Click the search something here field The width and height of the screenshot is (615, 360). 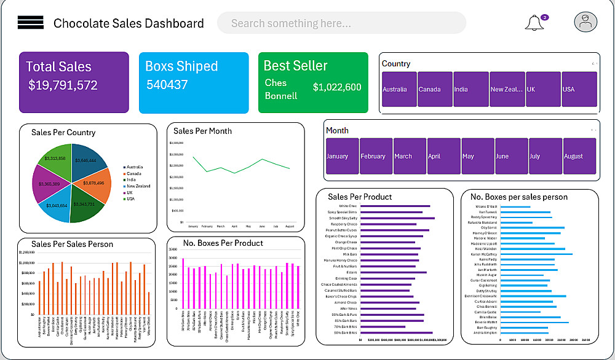tap(341, 23)
